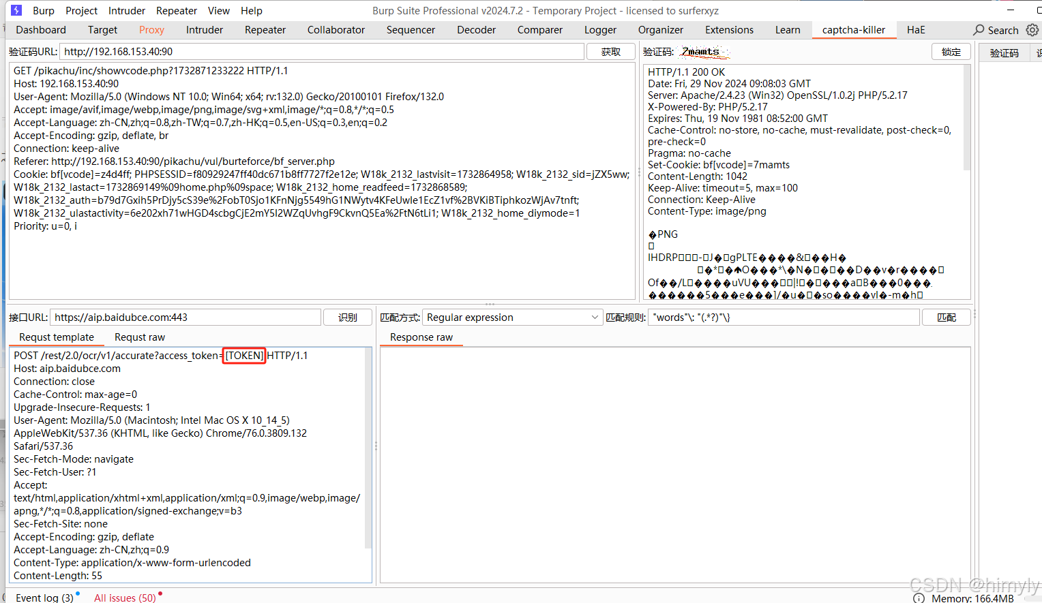Open the Project menu

coord(82,11)
